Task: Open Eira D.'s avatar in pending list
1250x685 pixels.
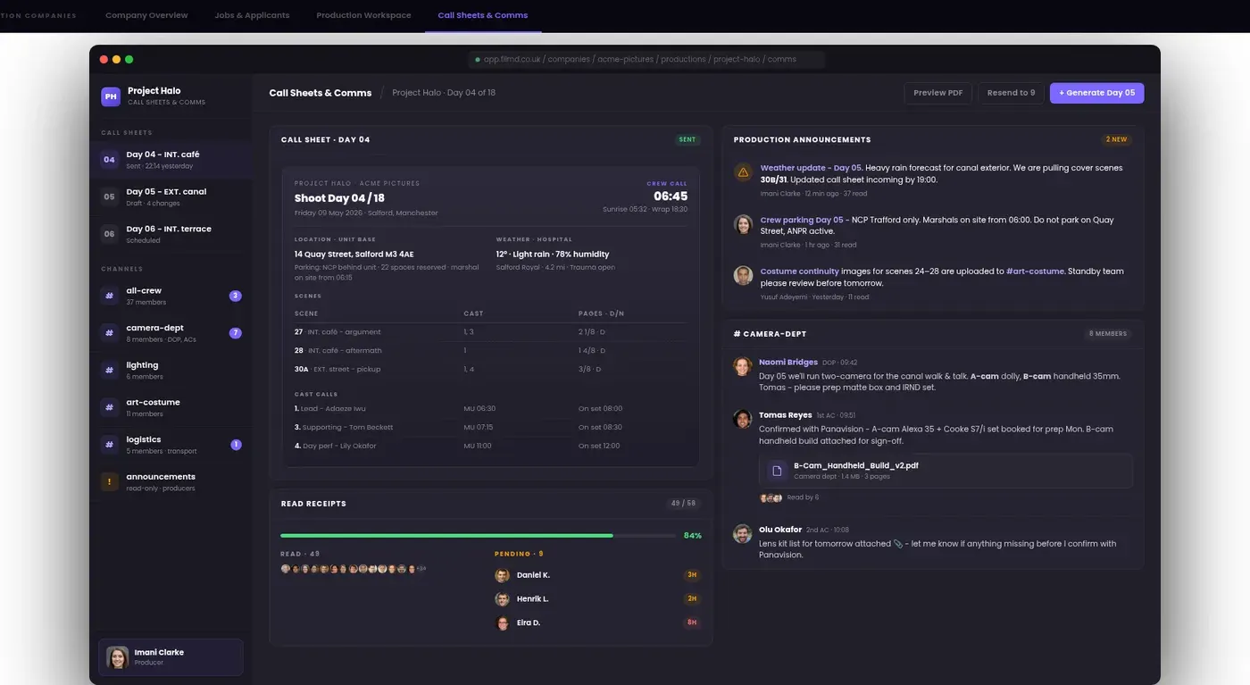Action: coord(502,622)
